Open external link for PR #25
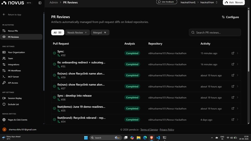This screenshot has height=141, width=251. tap(233, 108)
